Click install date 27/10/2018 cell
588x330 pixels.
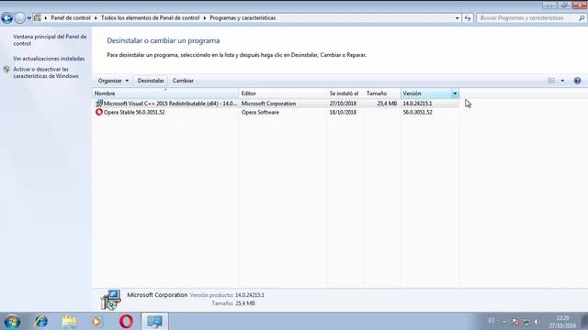click(x=343, y=104)
